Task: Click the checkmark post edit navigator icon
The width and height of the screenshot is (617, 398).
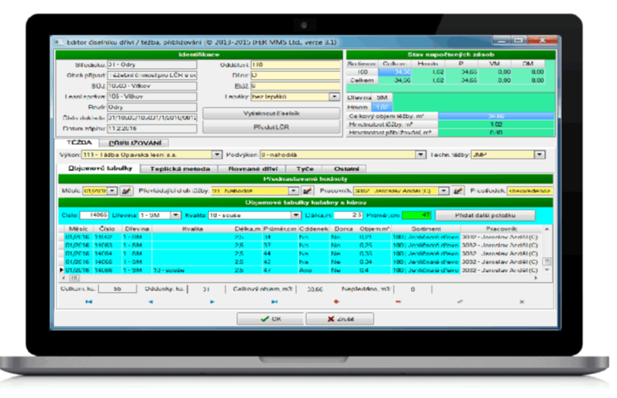Action: [460, 301]
